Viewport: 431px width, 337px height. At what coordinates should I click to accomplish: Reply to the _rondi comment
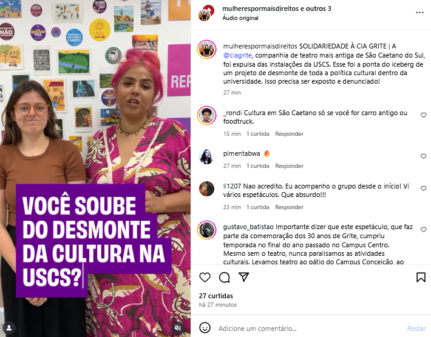coord(289,133)
